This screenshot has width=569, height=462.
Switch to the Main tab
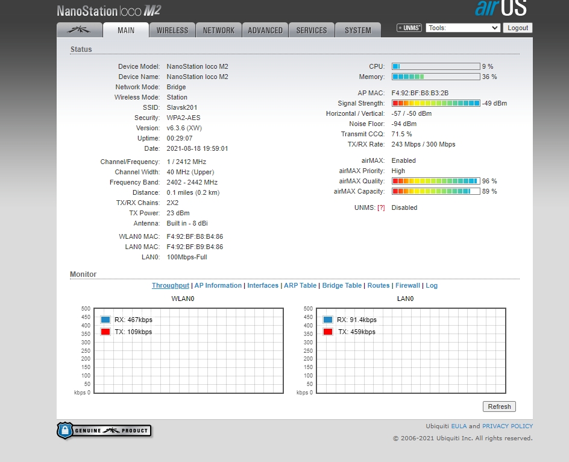(x=126, y=30)
